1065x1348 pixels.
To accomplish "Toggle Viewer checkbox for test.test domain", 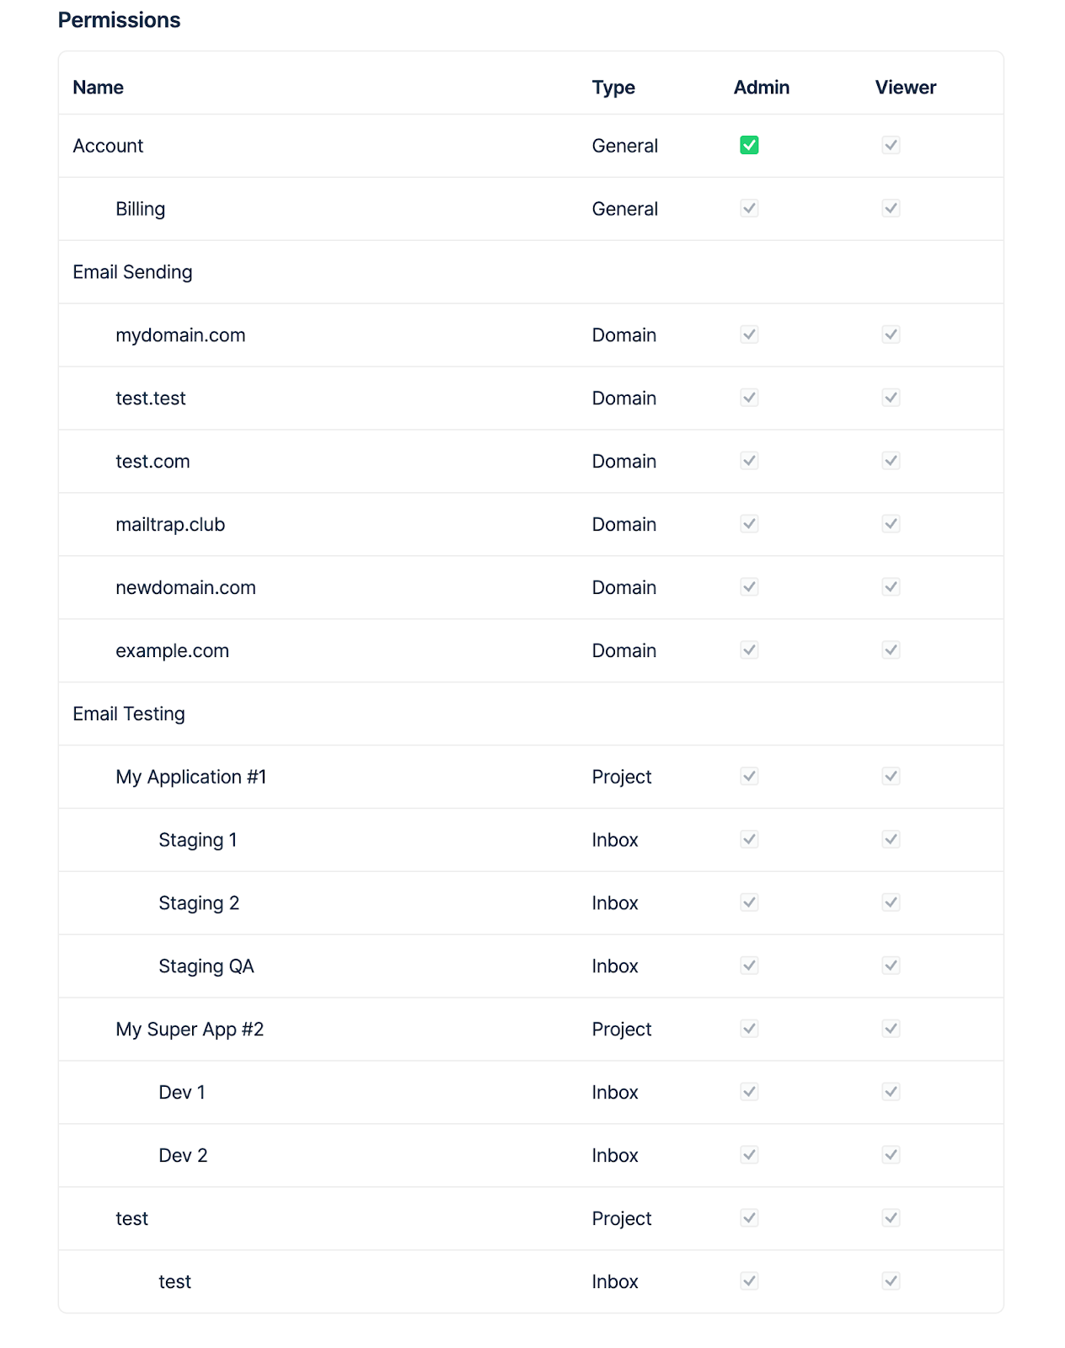I will [891, 398].
